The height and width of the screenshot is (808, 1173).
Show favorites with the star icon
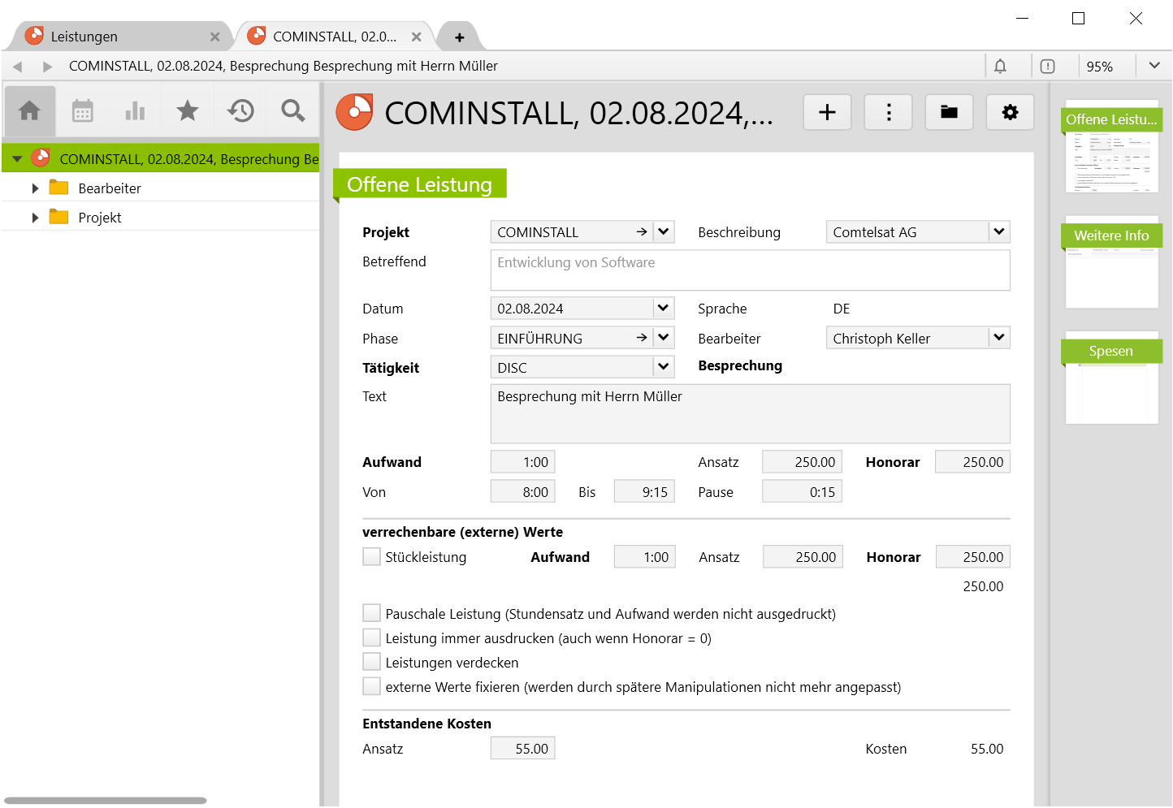(x=188, y=110)
